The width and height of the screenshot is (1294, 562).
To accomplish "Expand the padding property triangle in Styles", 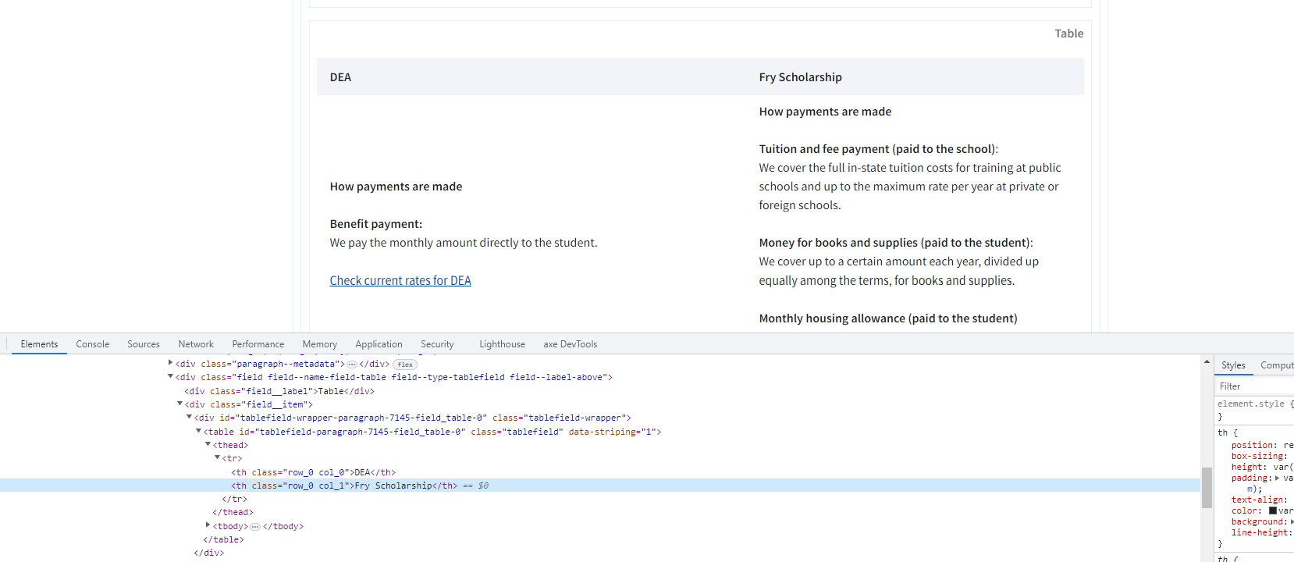I will [x=1278, y=478].
